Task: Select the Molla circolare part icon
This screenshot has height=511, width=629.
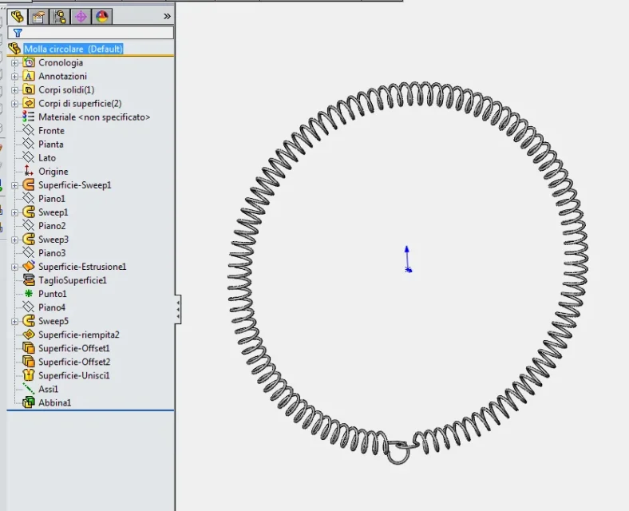Action: click(x=14, y=49)
